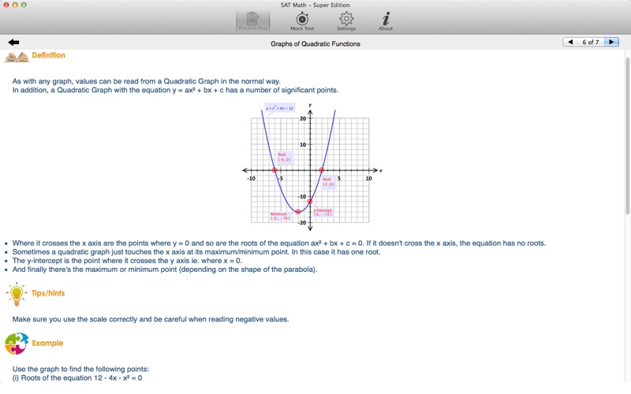Click the bullet 'And finally there's the maximum or minimum'
The width and height of the screenshot is (631, 394).
coord(165,269)
